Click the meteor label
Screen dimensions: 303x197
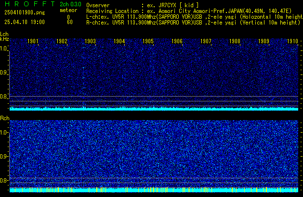(68, 10)
